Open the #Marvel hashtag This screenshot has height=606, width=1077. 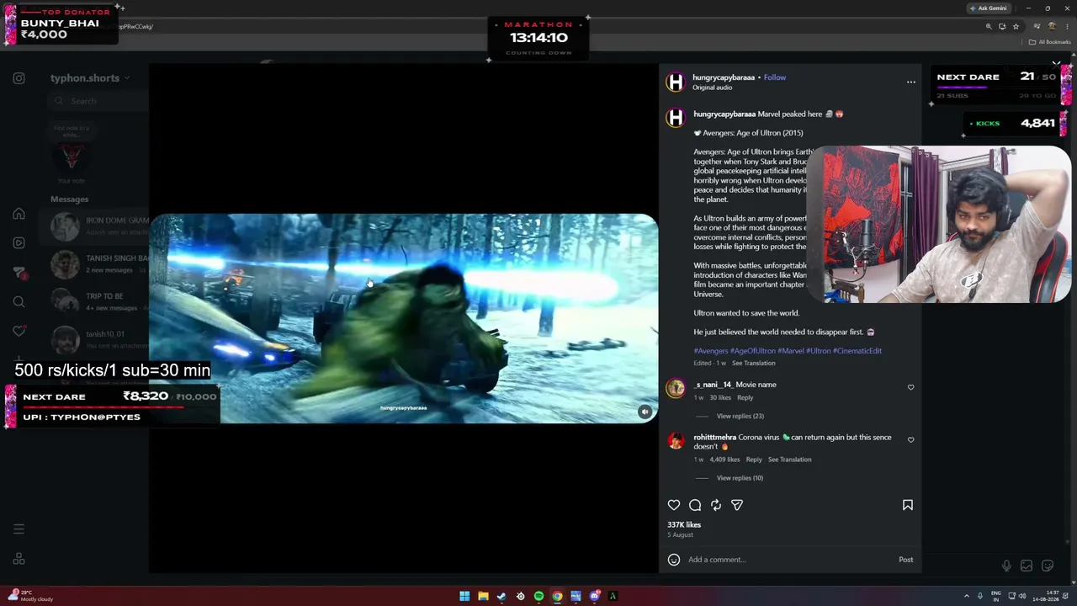click(791, 351)
